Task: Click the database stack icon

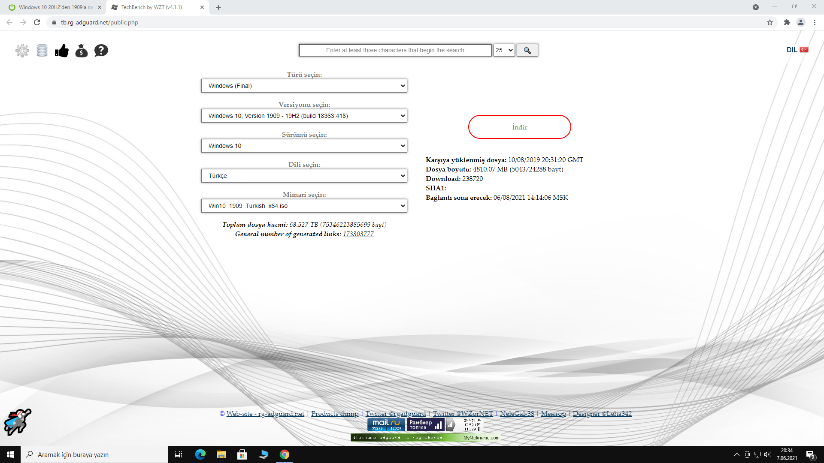Action: (42, 51)
